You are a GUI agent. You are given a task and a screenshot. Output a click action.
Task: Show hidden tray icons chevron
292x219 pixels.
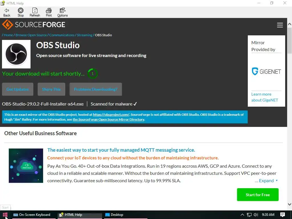[242, 215]
